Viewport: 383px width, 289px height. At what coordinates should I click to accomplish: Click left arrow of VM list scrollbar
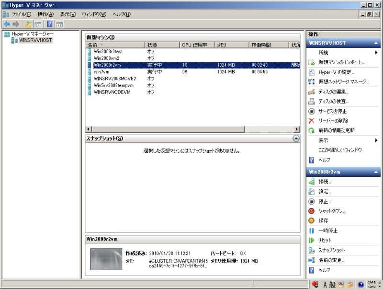pos(89,129)
